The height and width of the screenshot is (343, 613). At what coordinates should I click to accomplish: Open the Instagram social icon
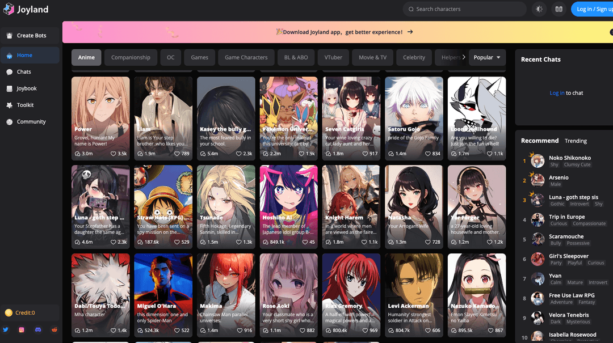pos(22,330)
